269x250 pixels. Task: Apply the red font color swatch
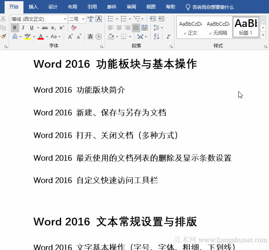point(41,37)
